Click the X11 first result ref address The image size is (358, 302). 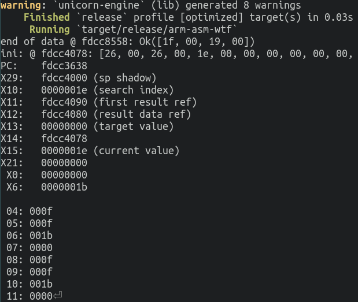pos(64,102)
